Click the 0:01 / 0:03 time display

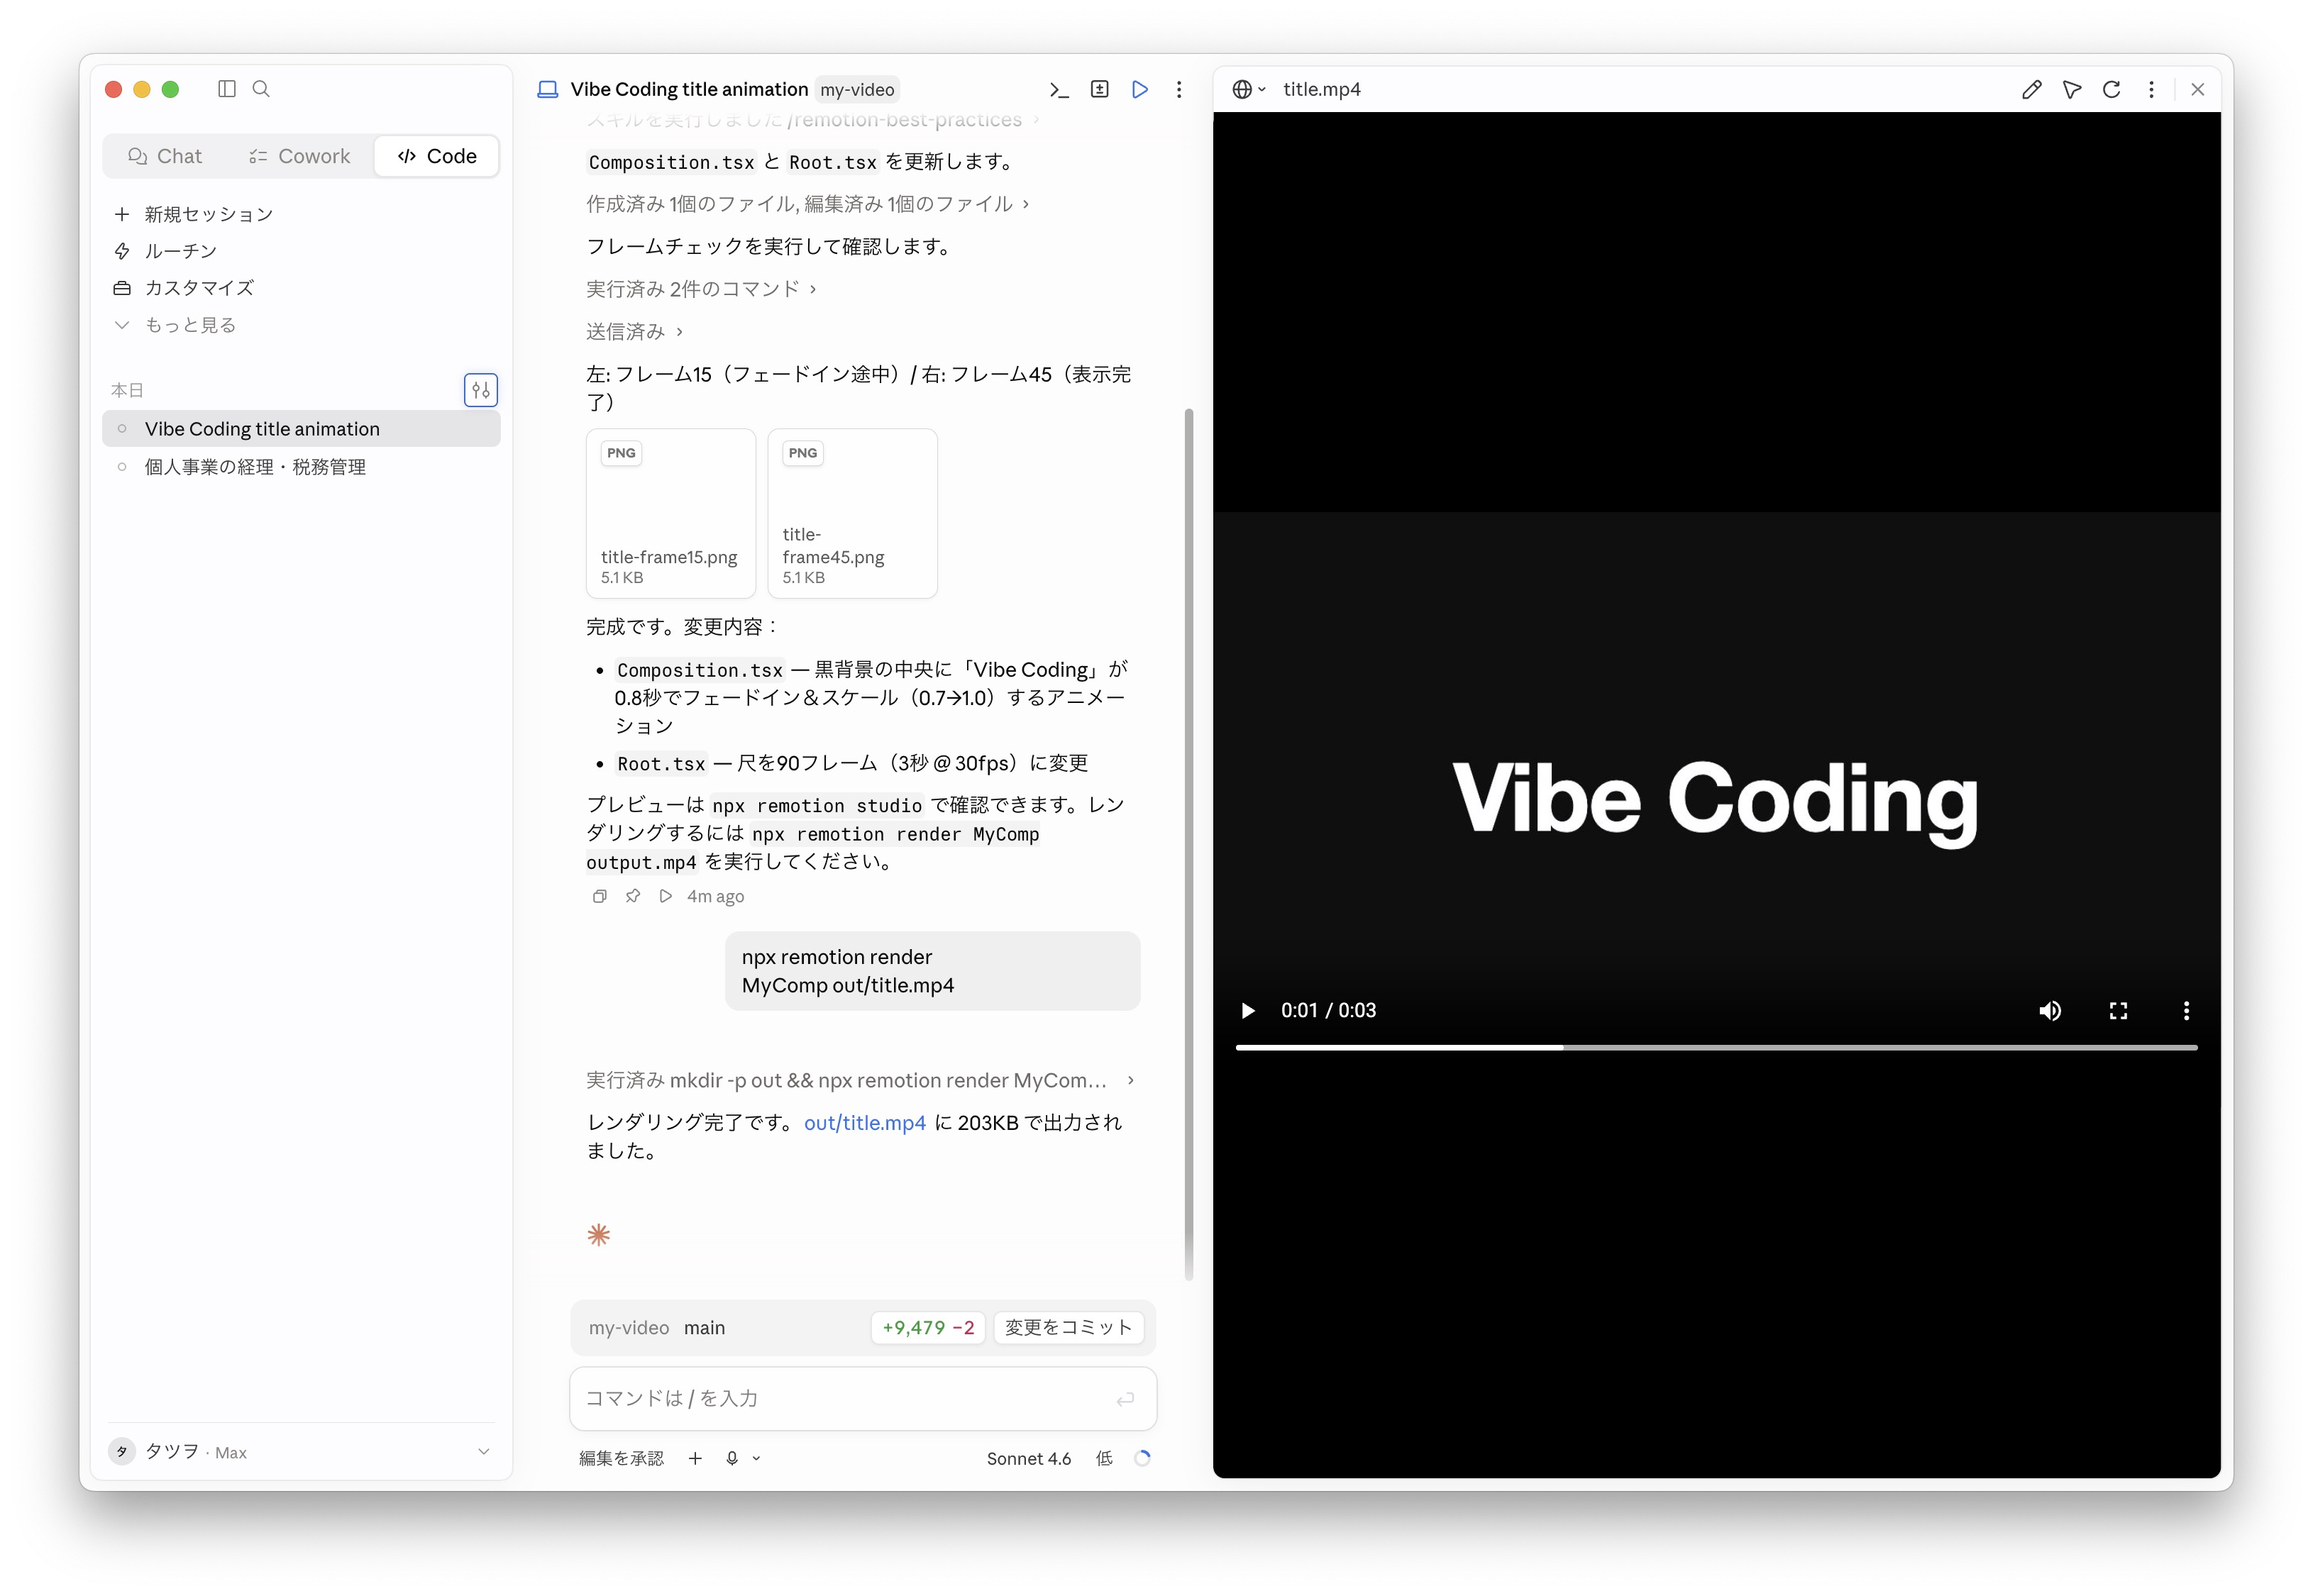pos(1328,1010)
